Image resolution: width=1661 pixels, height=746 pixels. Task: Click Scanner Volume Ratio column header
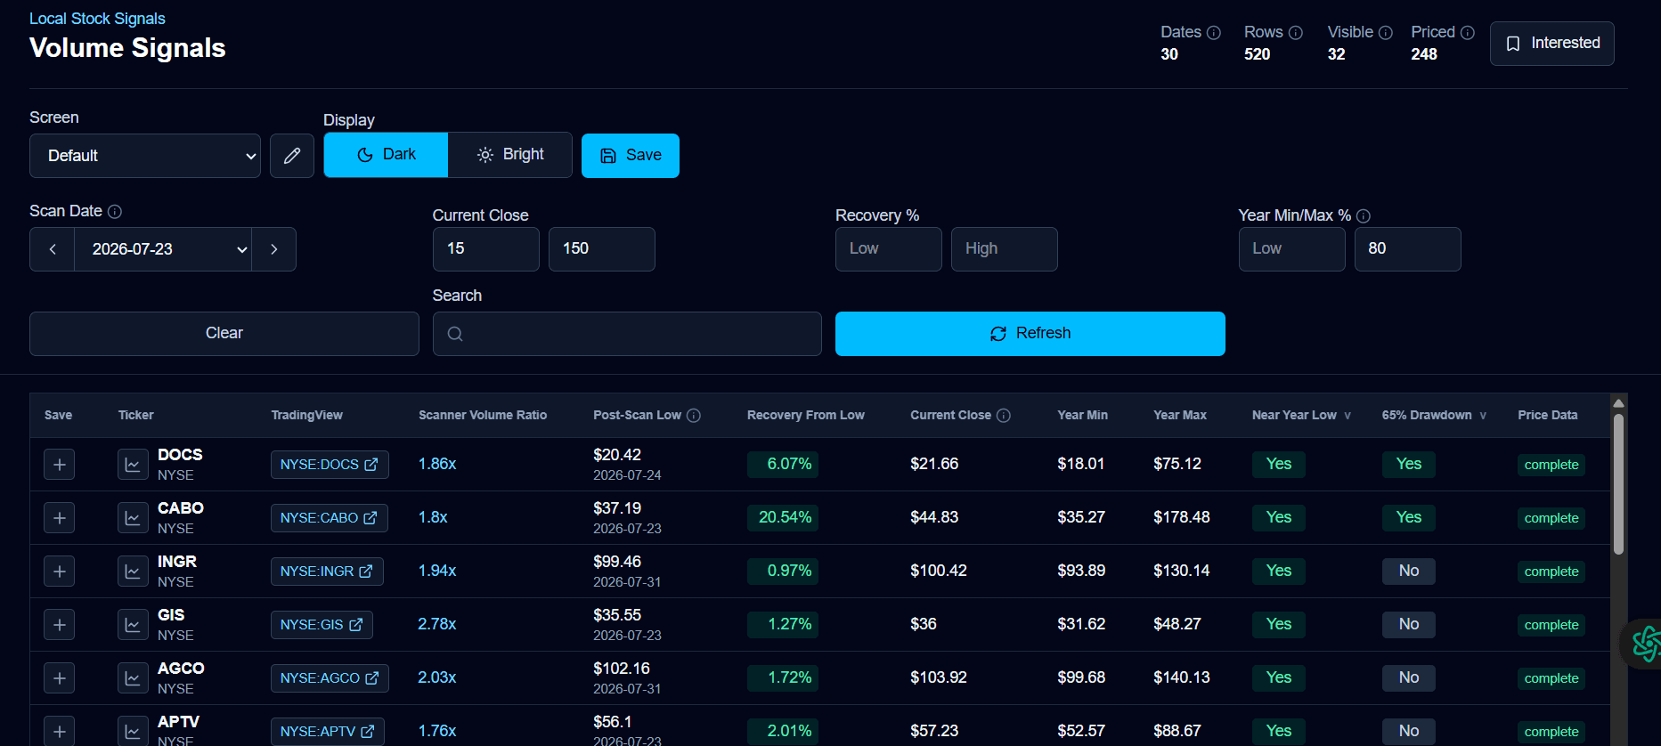click(x=483, y=416)
